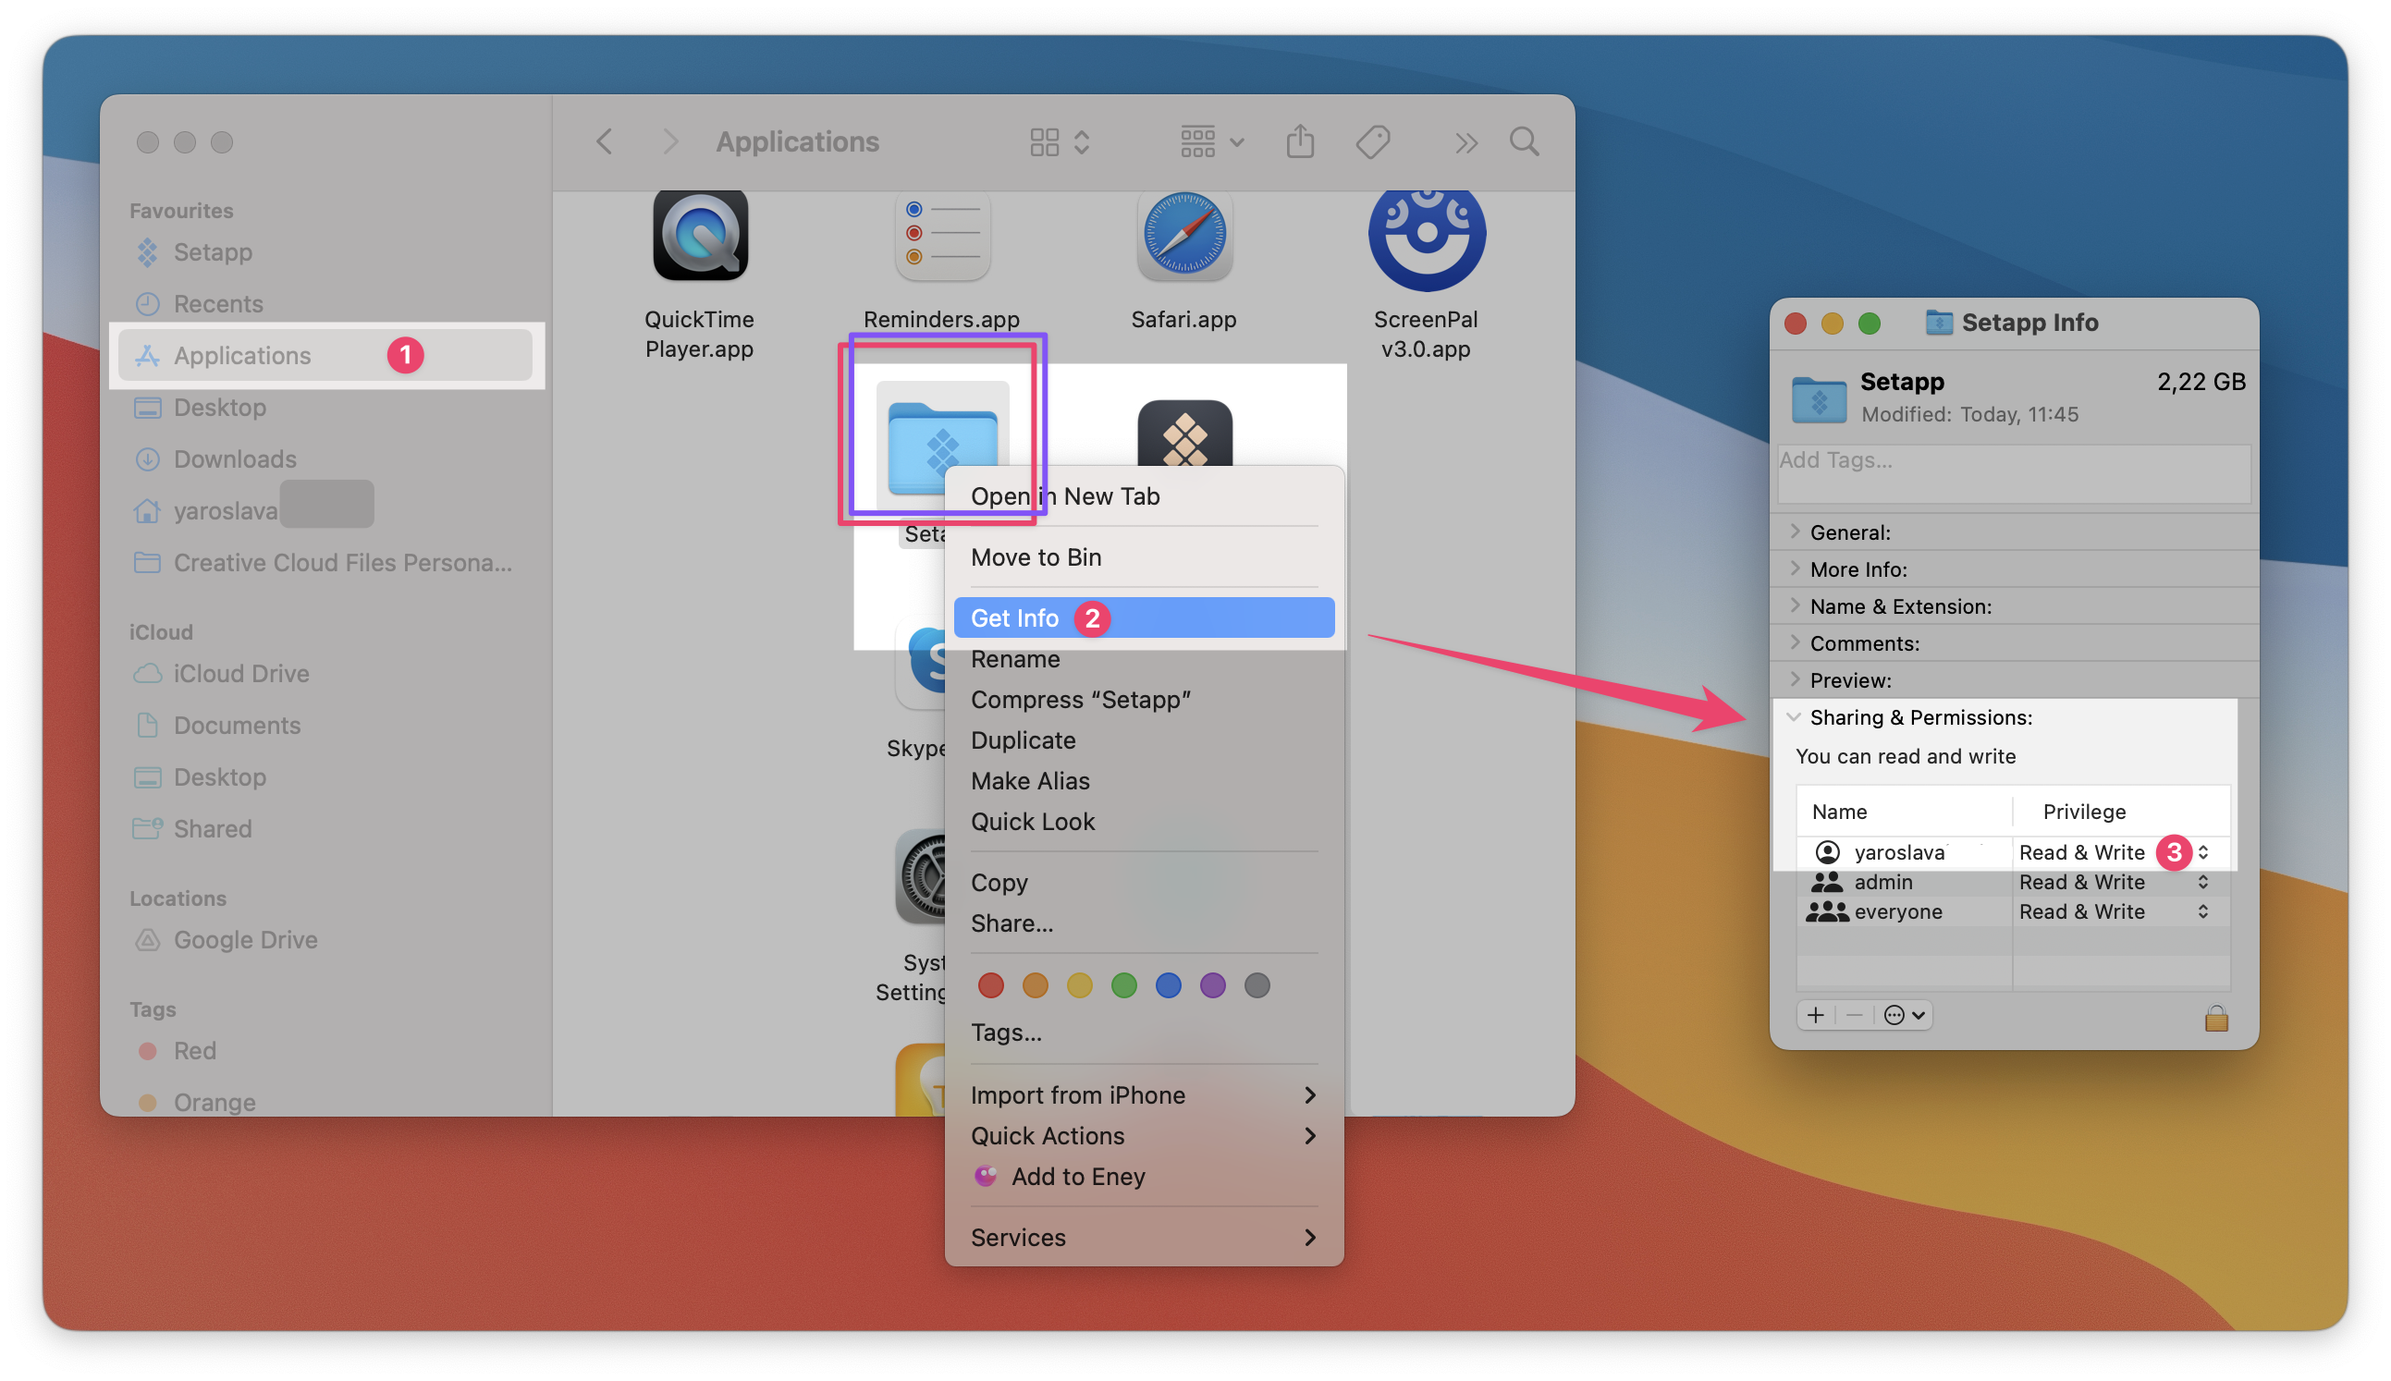Launch QuickTime Player.app
This screenshot has width=2391, height=1381.
pos(699,238)
